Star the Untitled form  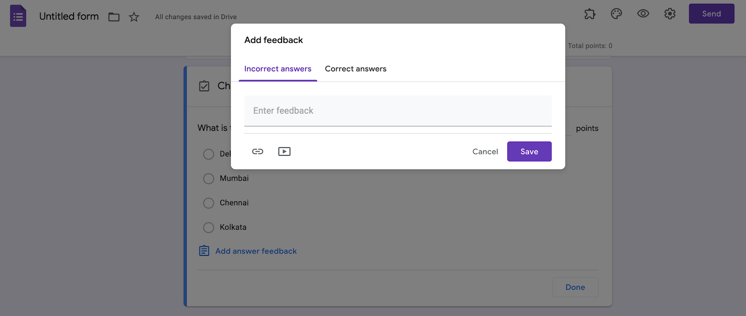pos(134,17)
